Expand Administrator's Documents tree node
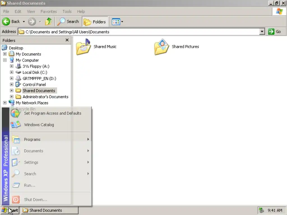Viewport: 287px width, 215px height. [11, 97]
